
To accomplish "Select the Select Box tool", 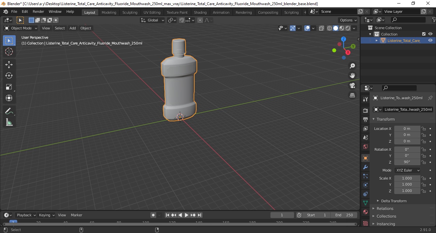I will (x=9, y=41).
